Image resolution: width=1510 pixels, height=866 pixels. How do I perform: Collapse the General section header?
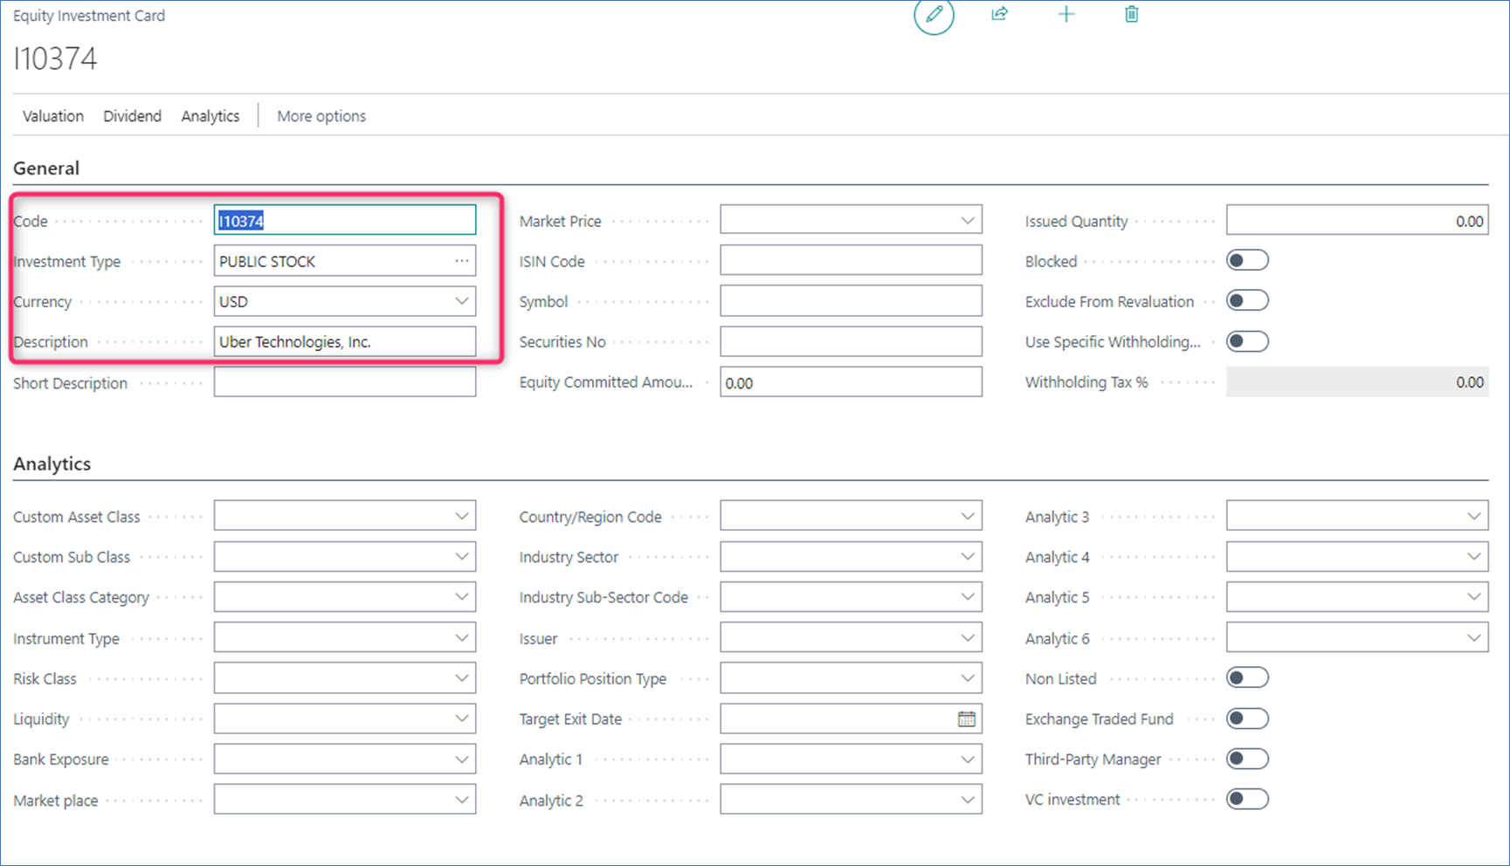[46, 168]
